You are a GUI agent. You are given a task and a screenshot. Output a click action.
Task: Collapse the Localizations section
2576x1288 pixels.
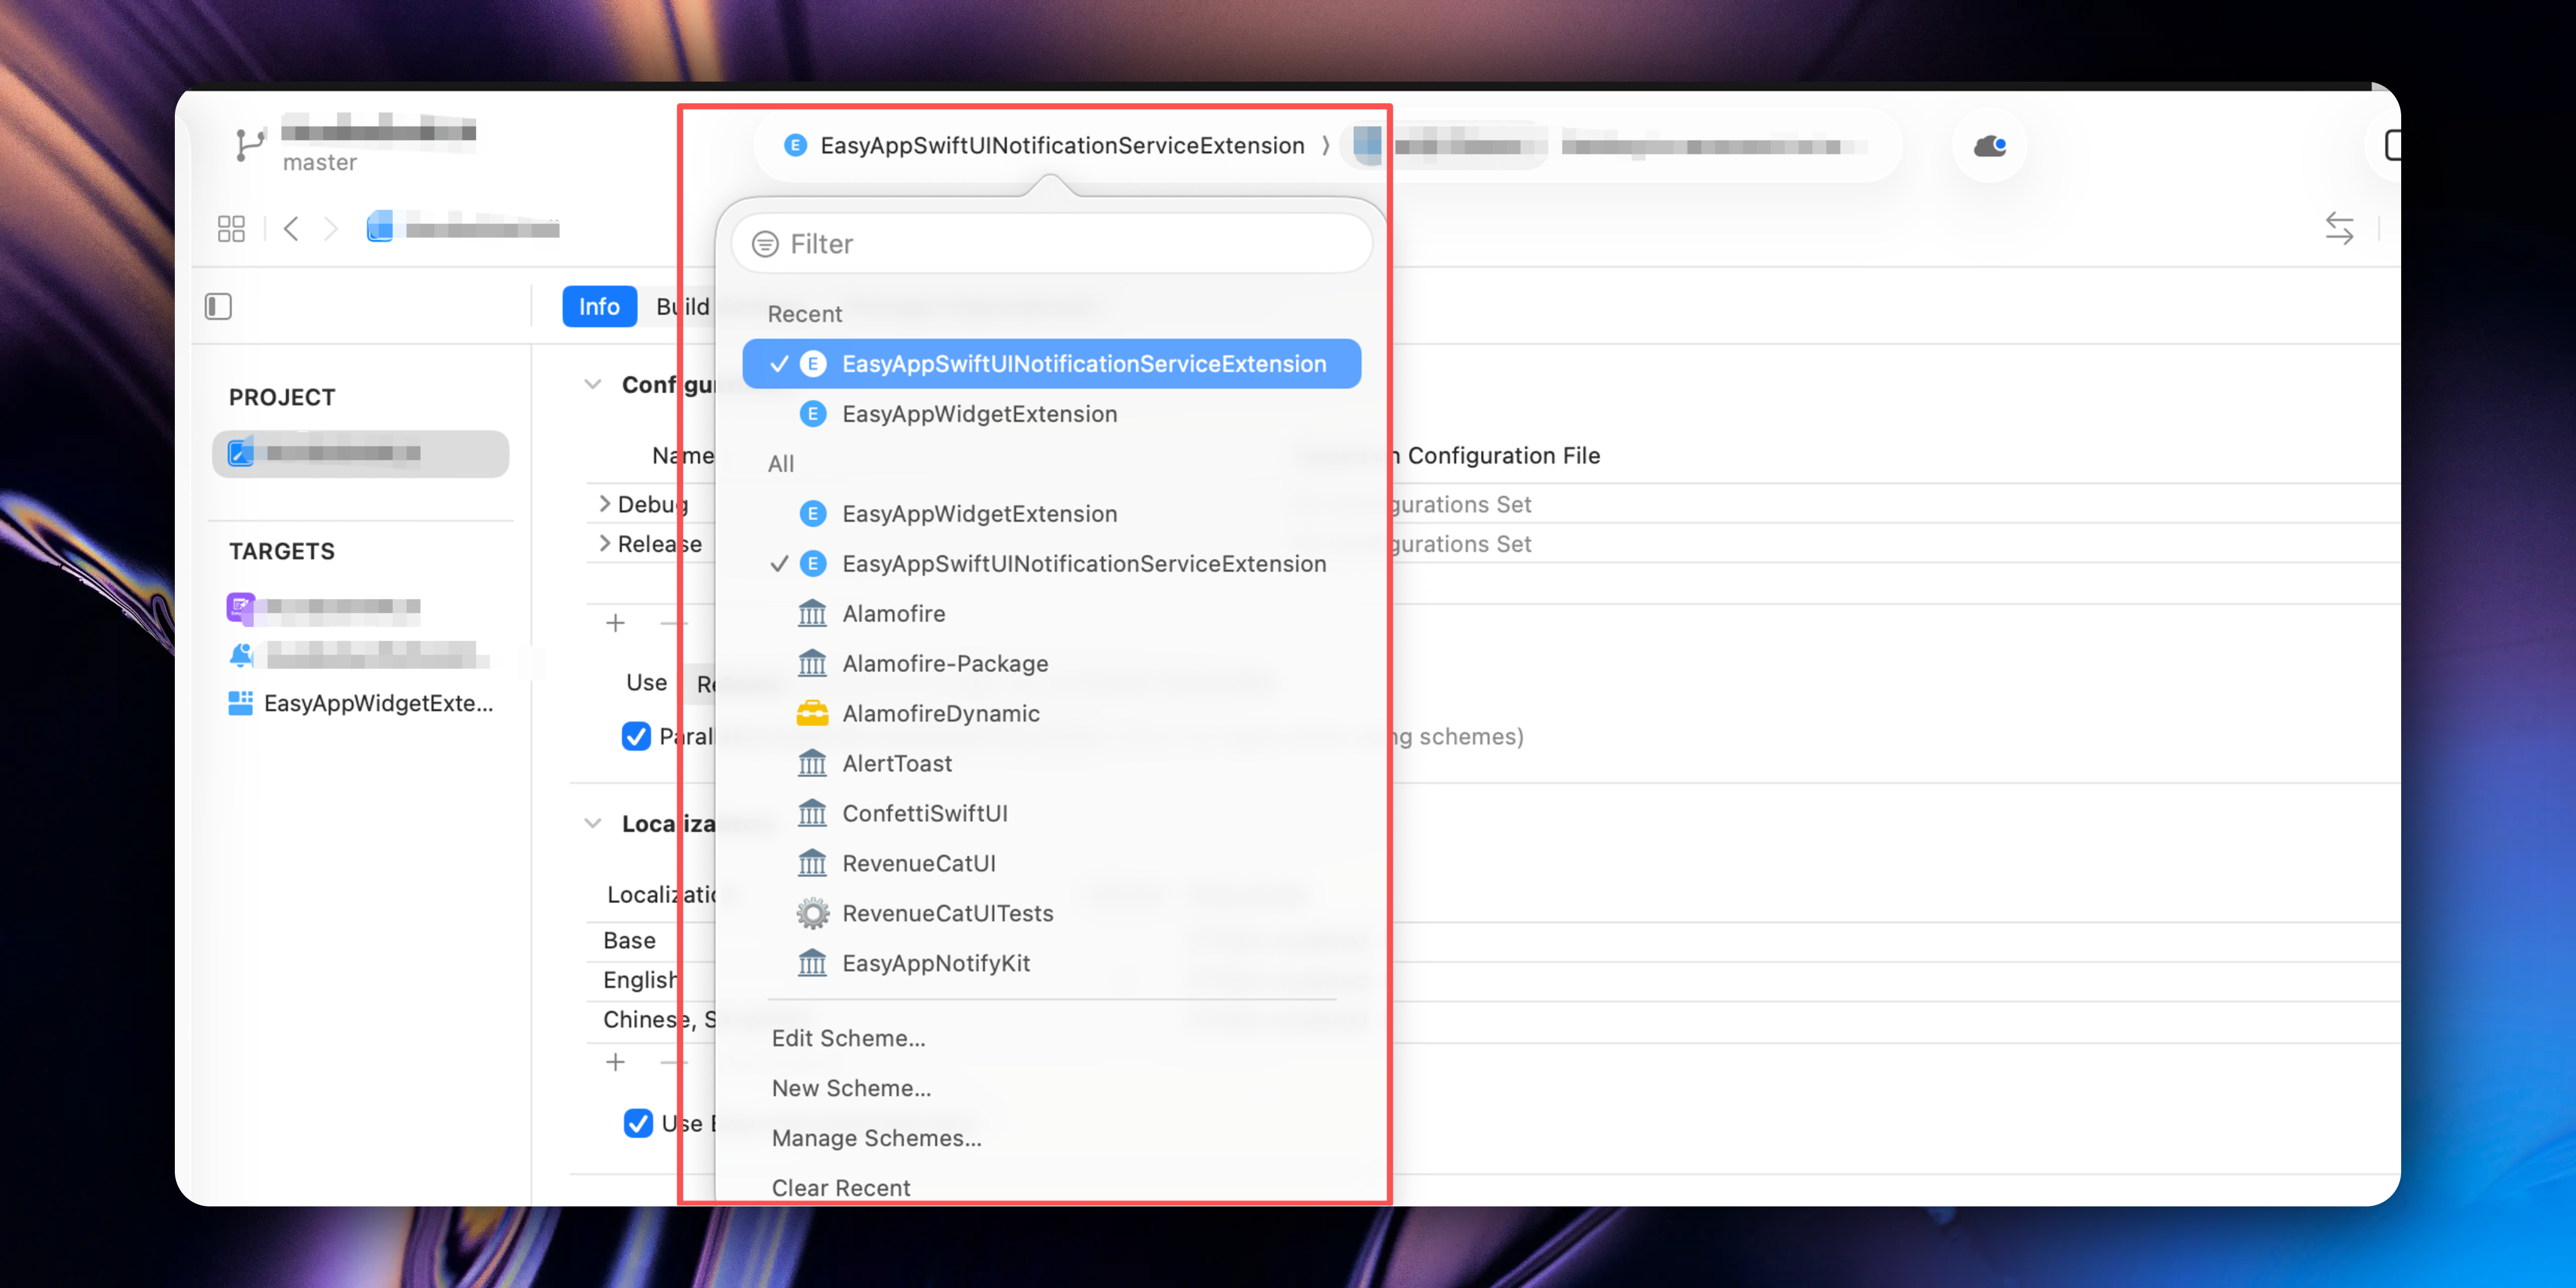[x=593, y=823]
